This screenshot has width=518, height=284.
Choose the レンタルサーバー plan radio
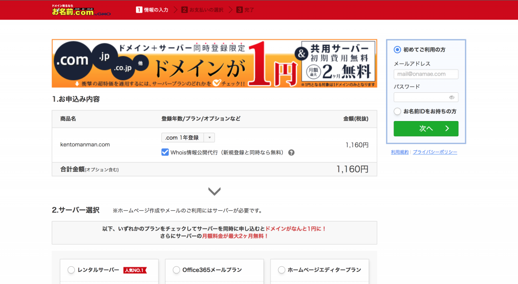[x=71, y=270]
